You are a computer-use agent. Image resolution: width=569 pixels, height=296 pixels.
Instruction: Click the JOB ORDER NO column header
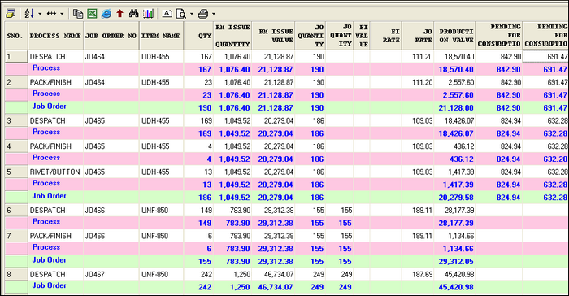click(x=111, y=36)
